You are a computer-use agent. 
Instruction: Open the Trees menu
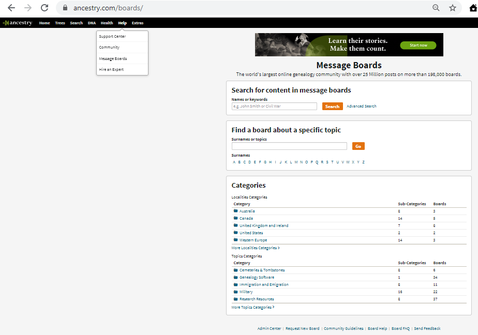[60, 23]
